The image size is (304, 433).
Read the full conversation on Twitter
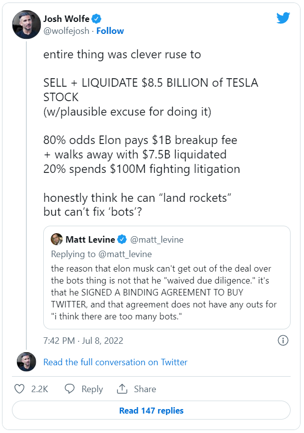click(x=114, y=362)
